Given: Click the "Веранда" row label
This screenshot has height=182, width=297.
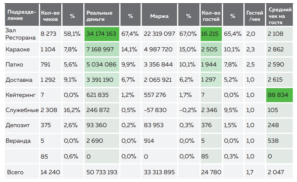Looking at the screenshot, I should [18, 140].
